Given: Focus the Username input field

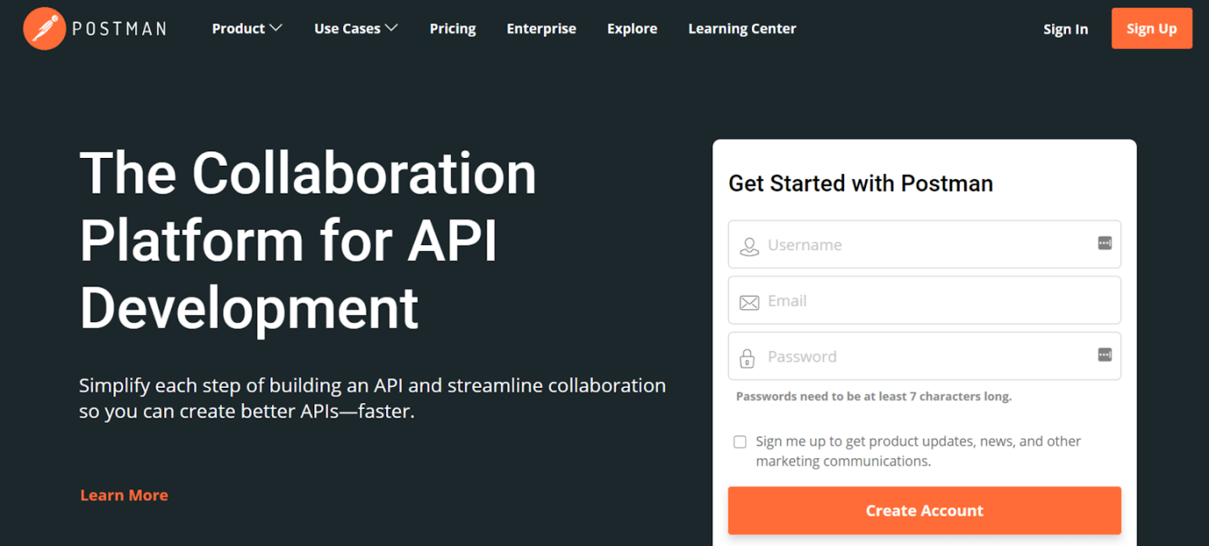Looking at the screenshot, I should pyautogui.click(x=924, y=244).
